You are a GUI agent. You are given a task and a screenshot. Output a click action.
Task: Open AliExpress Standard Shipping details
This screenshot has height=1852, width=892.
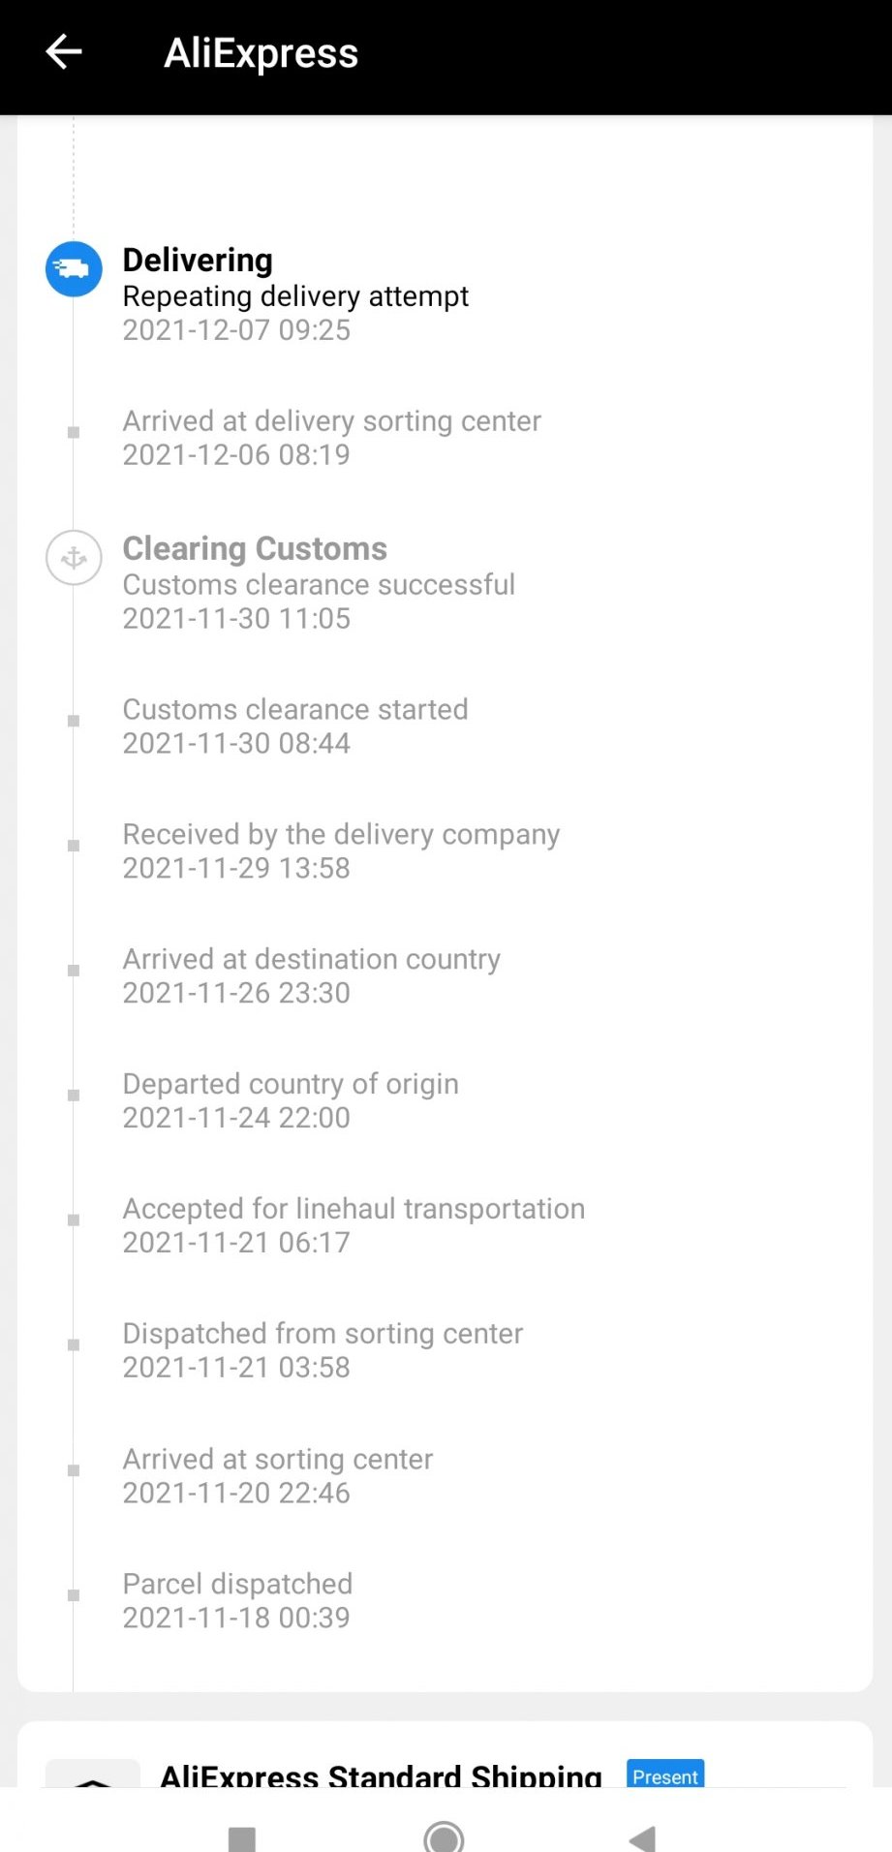click(381, 1776)
